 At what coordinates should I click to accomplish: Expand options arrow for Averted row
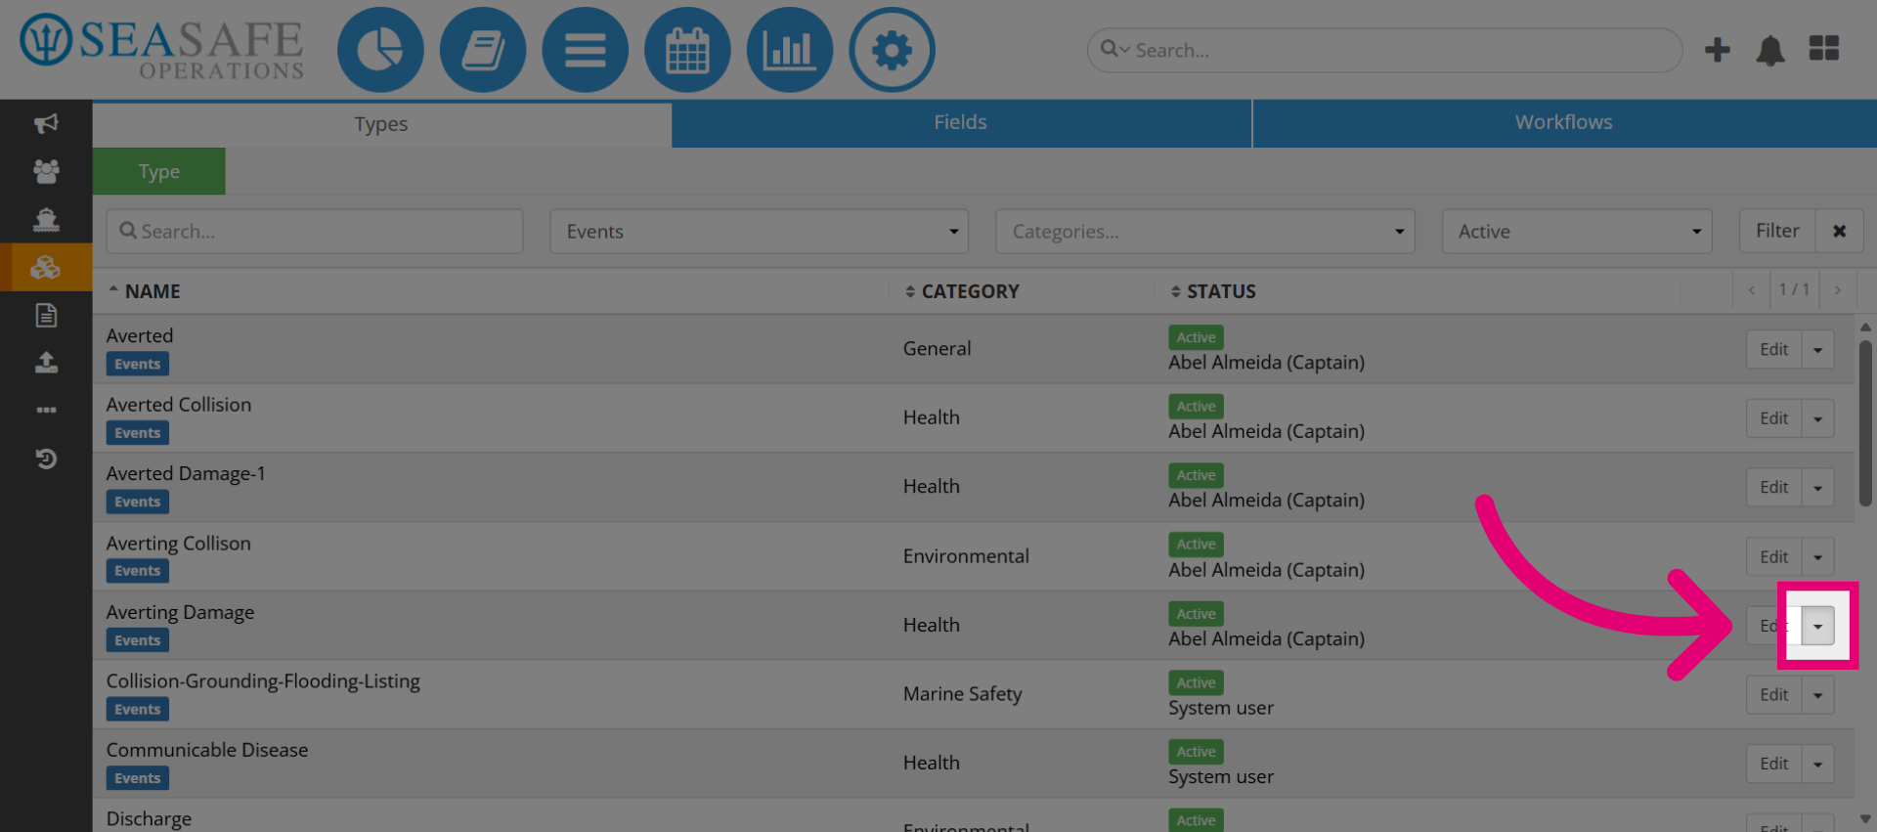click(x=1817, y=349)
